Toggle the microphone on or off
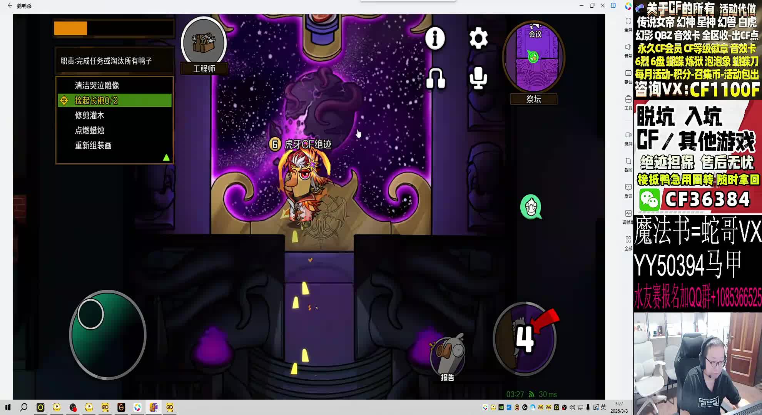 coord(478,78)
